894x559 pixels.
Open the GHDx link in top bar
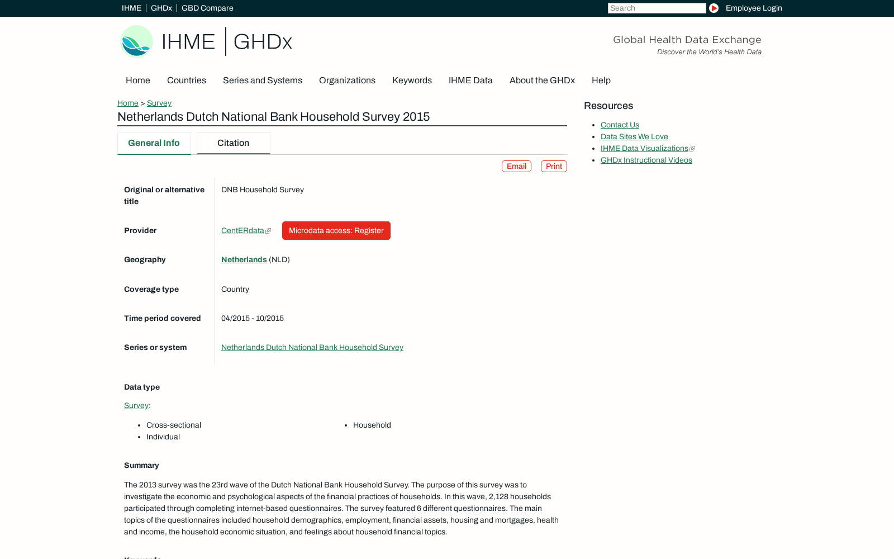coord(161,8)
